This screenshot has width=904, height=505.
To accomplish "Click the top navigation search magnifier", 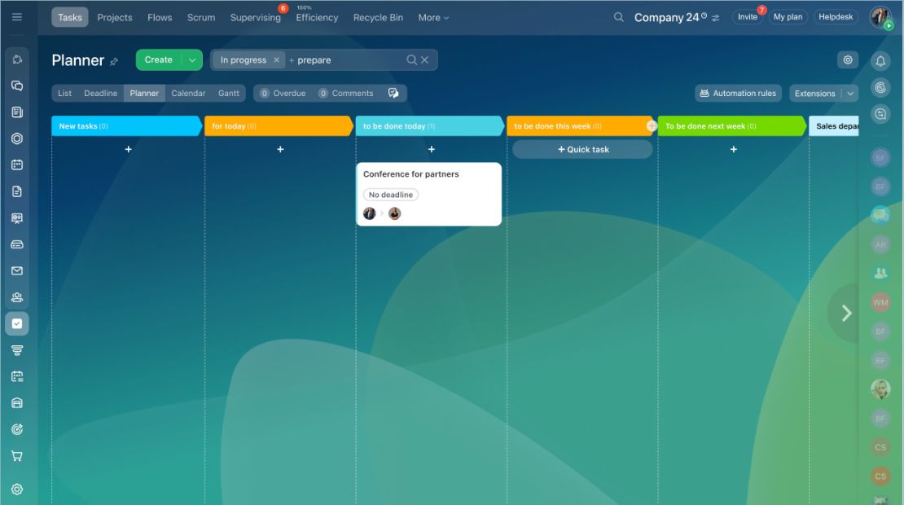I will [619, 17].
